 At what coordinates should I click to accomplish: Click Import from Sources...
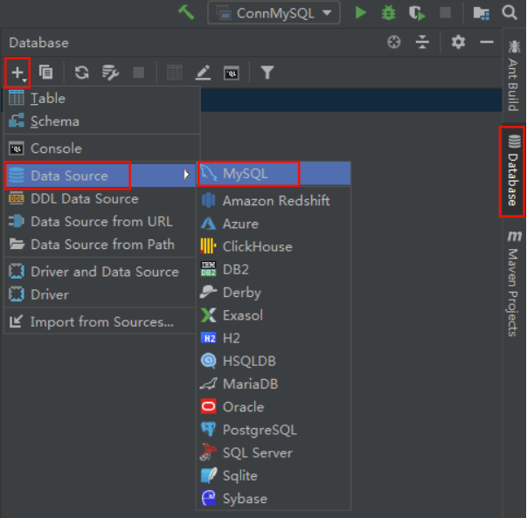(101, 321)
